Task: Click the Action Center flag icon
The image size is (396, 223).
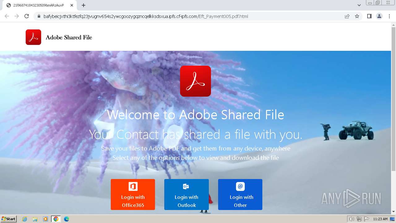Action: click(367, 219)
